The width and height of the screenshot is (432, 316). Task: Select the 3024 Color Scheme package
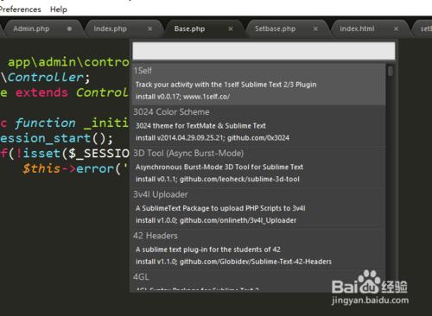[x=258, y=126]
